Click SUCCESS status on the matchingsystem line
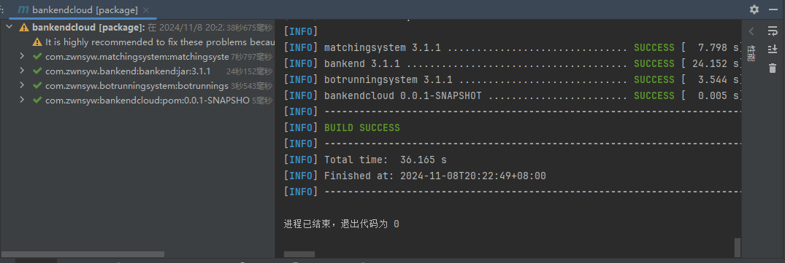The height and width of the screenshot is (263, 785). (x=654, y=48)
